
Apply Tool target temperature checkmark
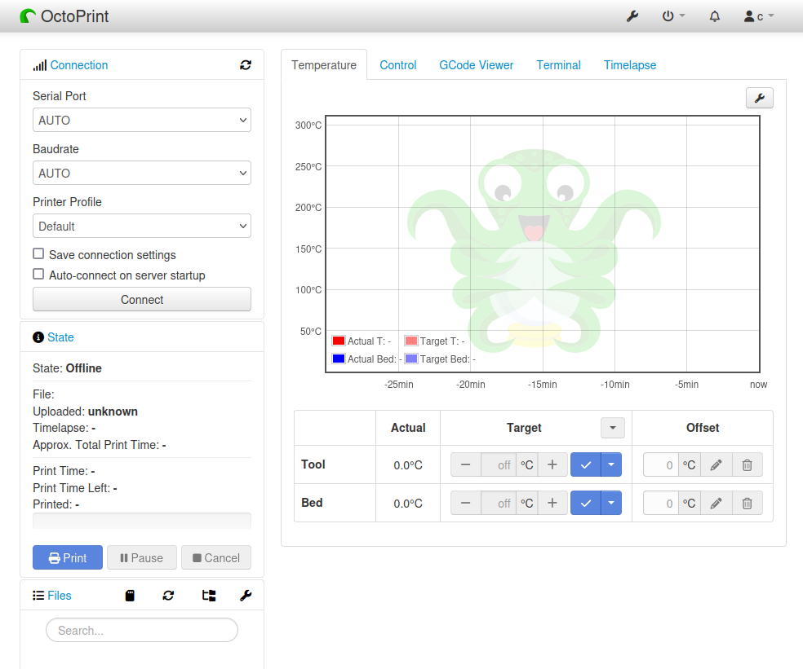(586, 464)
